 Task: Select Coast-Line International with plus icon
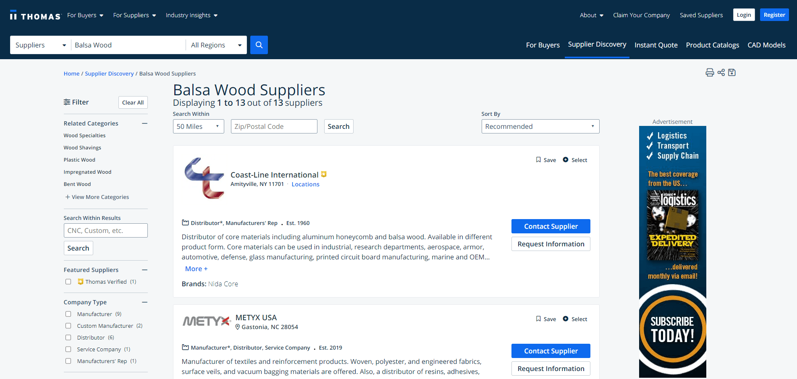(x=566, y=159)
